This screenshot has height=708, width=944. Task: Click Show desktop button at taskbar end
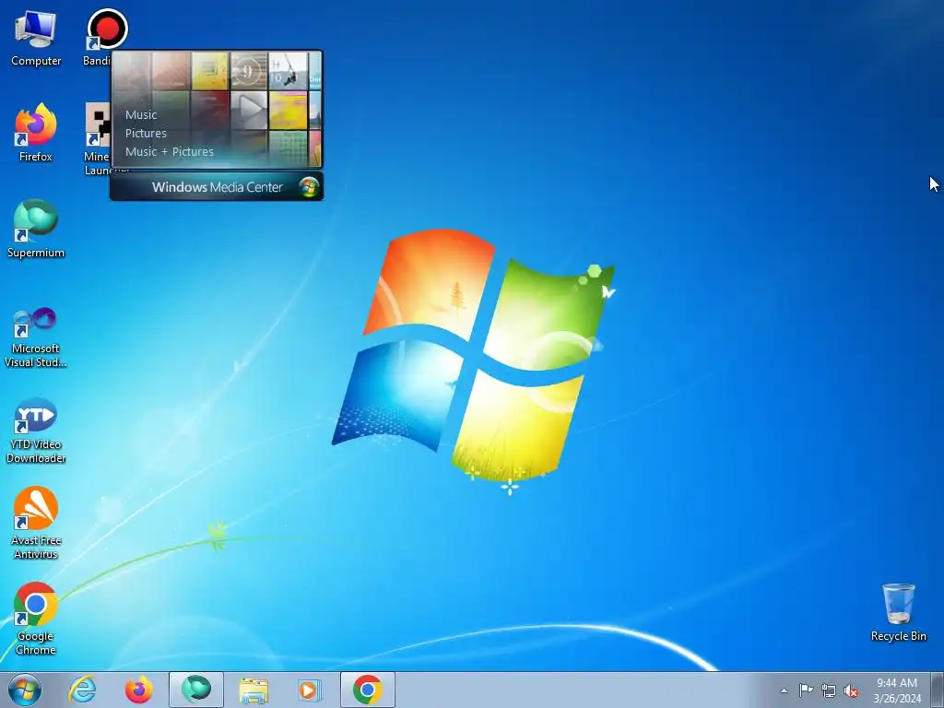[938, 690]
